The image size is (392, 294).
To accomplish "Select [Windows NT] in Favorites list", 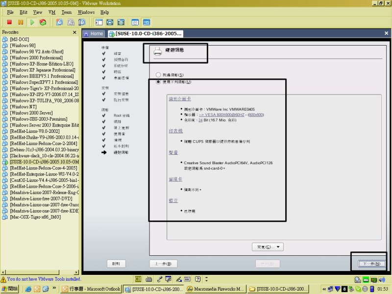I will pos(23,107).
